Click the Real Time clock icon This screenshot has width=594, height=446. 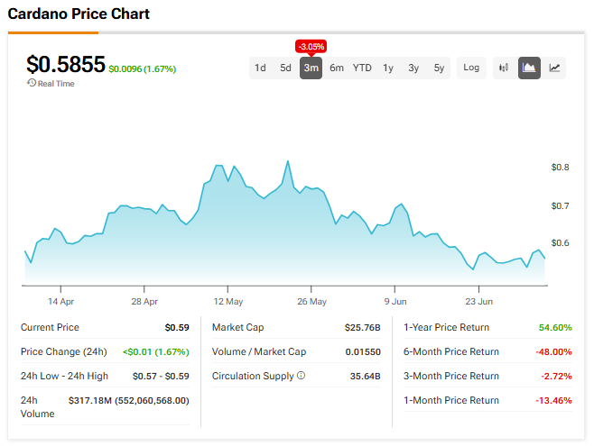coord(32,84)
